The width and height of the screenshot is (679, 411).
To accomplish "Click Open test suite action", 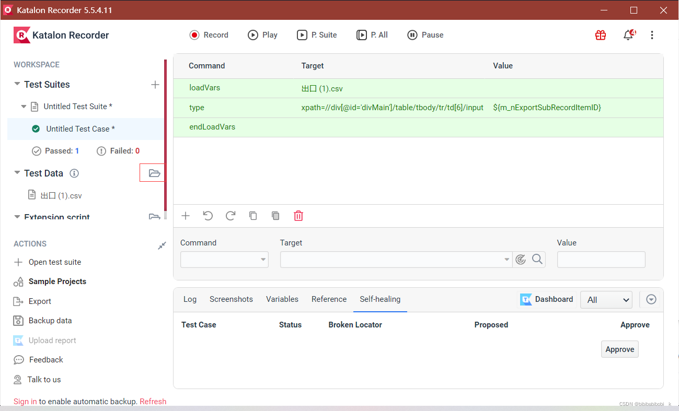I will [x=55, y=262].
